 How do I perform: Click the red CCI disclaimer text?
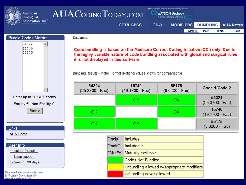[x=155, y=54]
